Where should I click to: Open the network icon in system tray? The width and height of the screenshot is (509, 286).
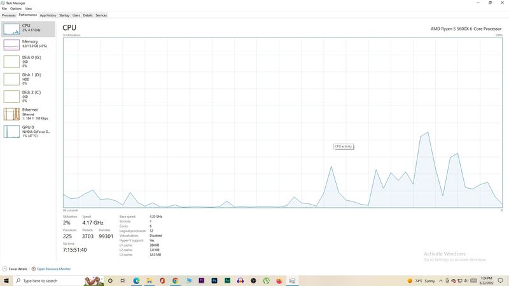tap(459, 281)
